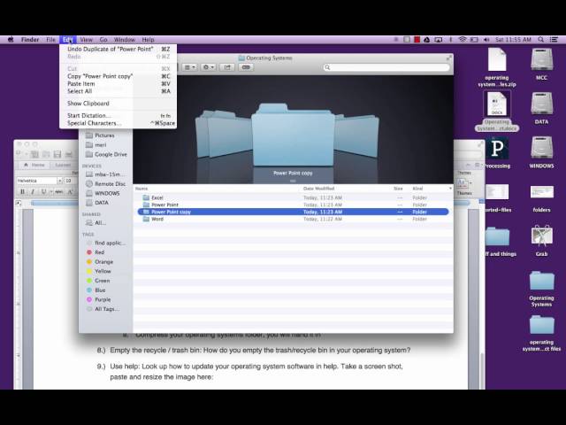Toggle Finder window full screen arrow

click(448, 58)
